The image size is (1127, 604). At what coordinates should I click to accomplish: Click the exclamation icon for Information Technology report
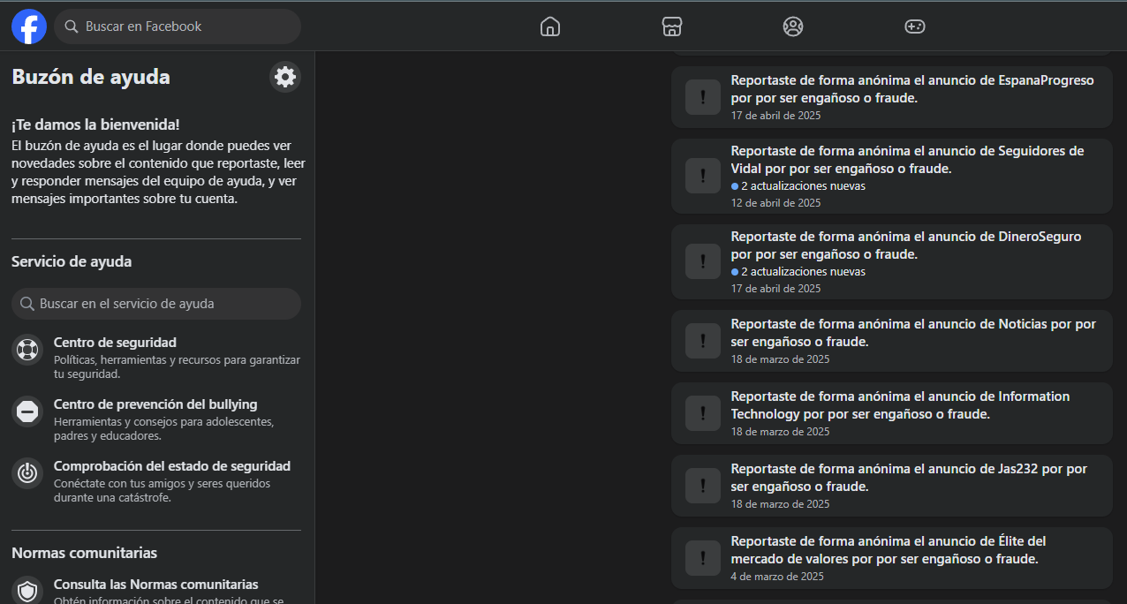click(703, 412)
